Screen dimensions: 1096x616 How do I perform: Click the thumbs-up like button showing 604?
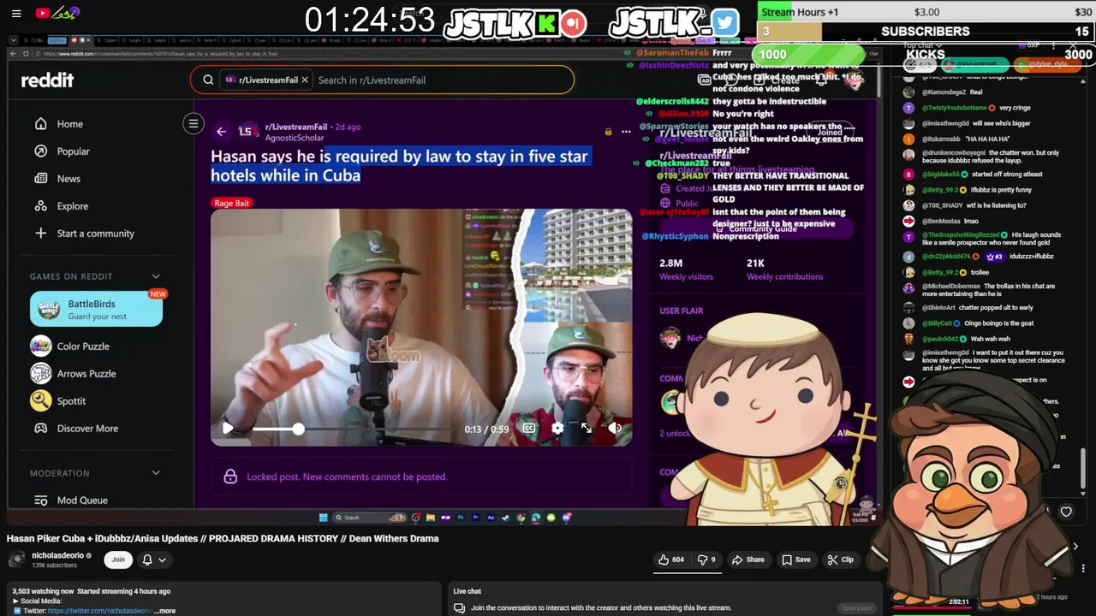[670, 560]
